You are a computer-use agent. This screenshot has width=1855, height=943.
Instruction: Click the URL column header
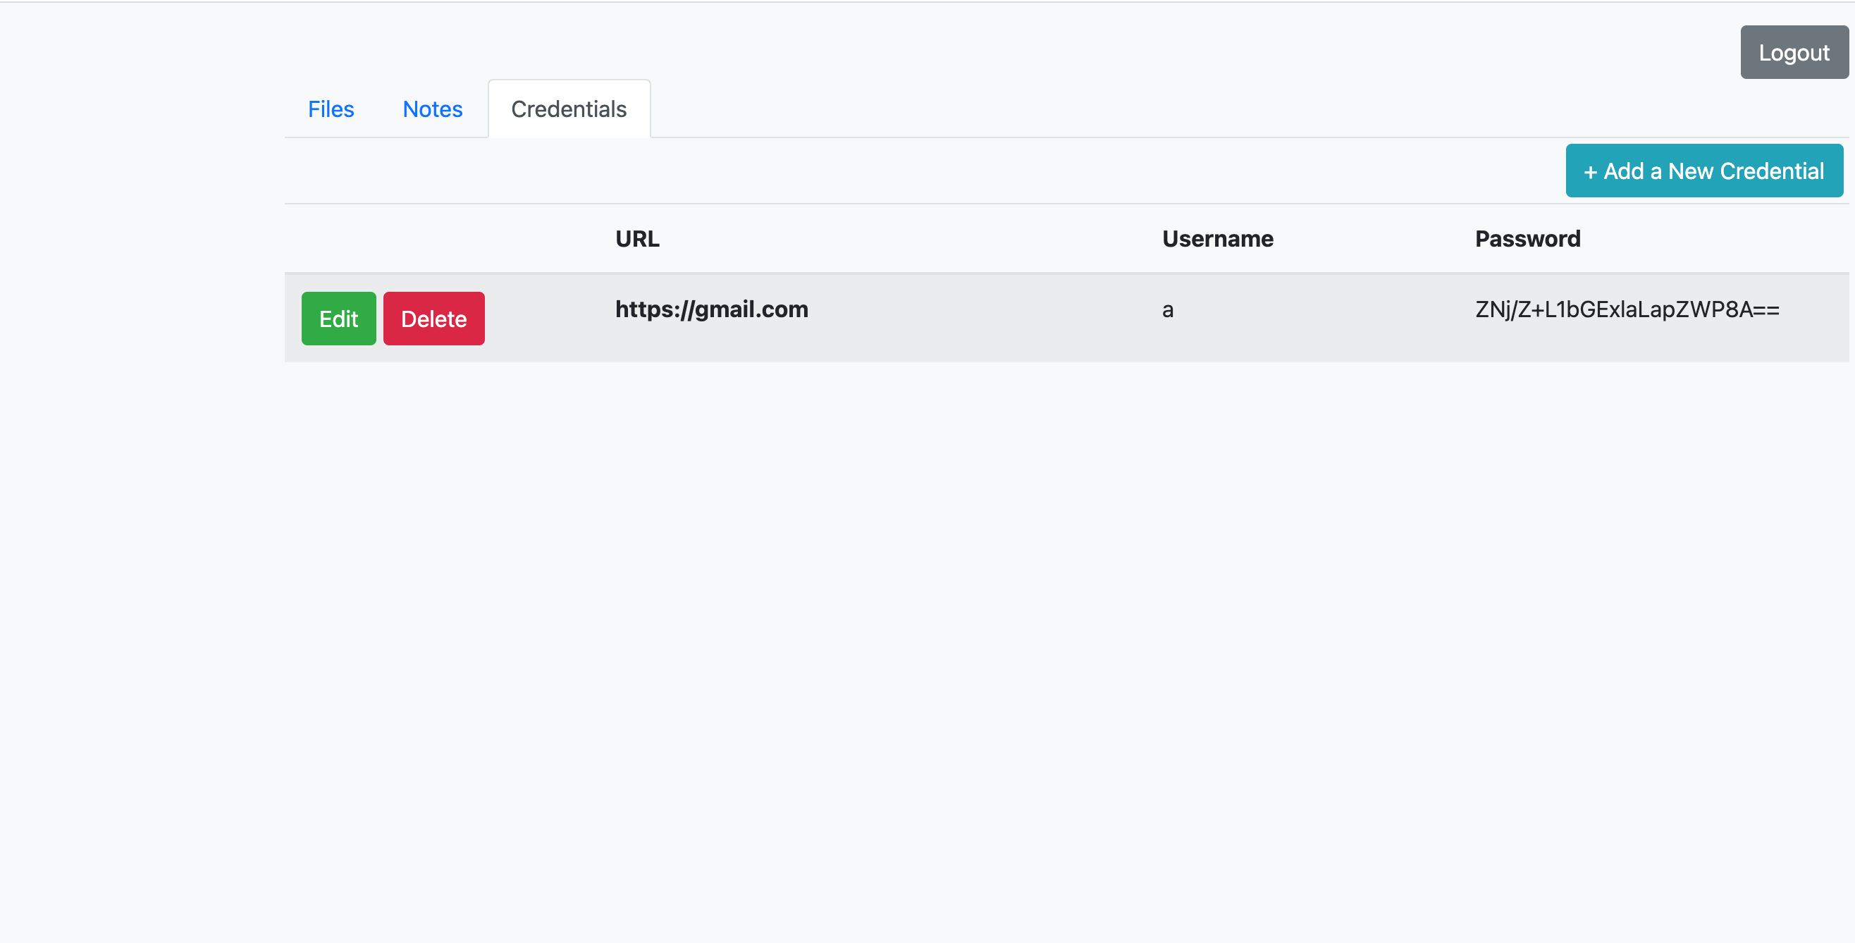click(637, 238)
